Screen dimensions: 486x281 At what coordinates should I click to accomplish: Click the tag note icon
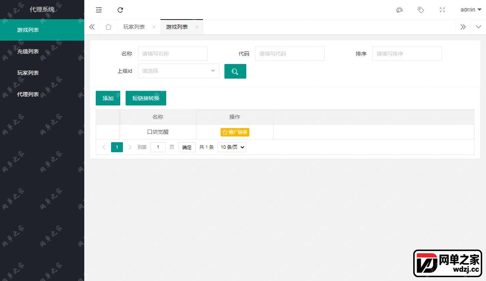pos(421,10)
